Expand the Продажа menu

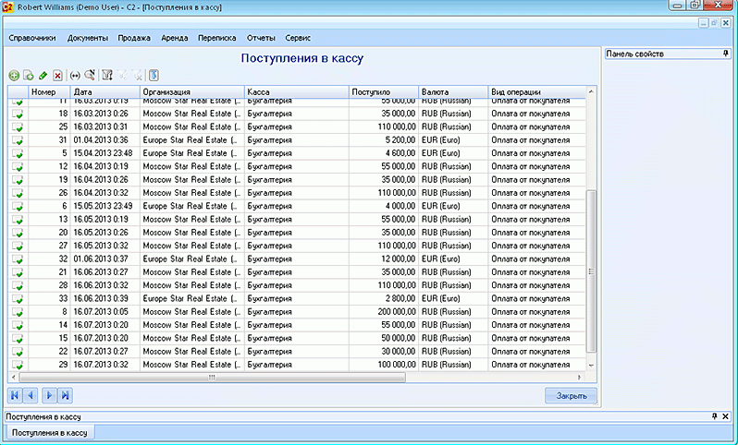137,38
